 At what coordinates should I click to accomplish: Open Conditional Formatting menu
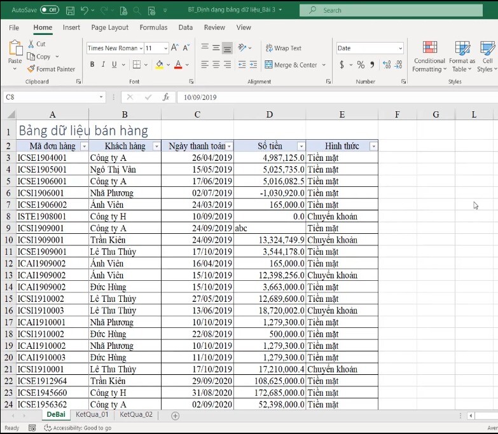point(429,57)
